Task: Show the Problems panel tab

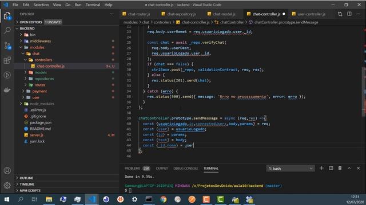Action: tap(137, 169)
